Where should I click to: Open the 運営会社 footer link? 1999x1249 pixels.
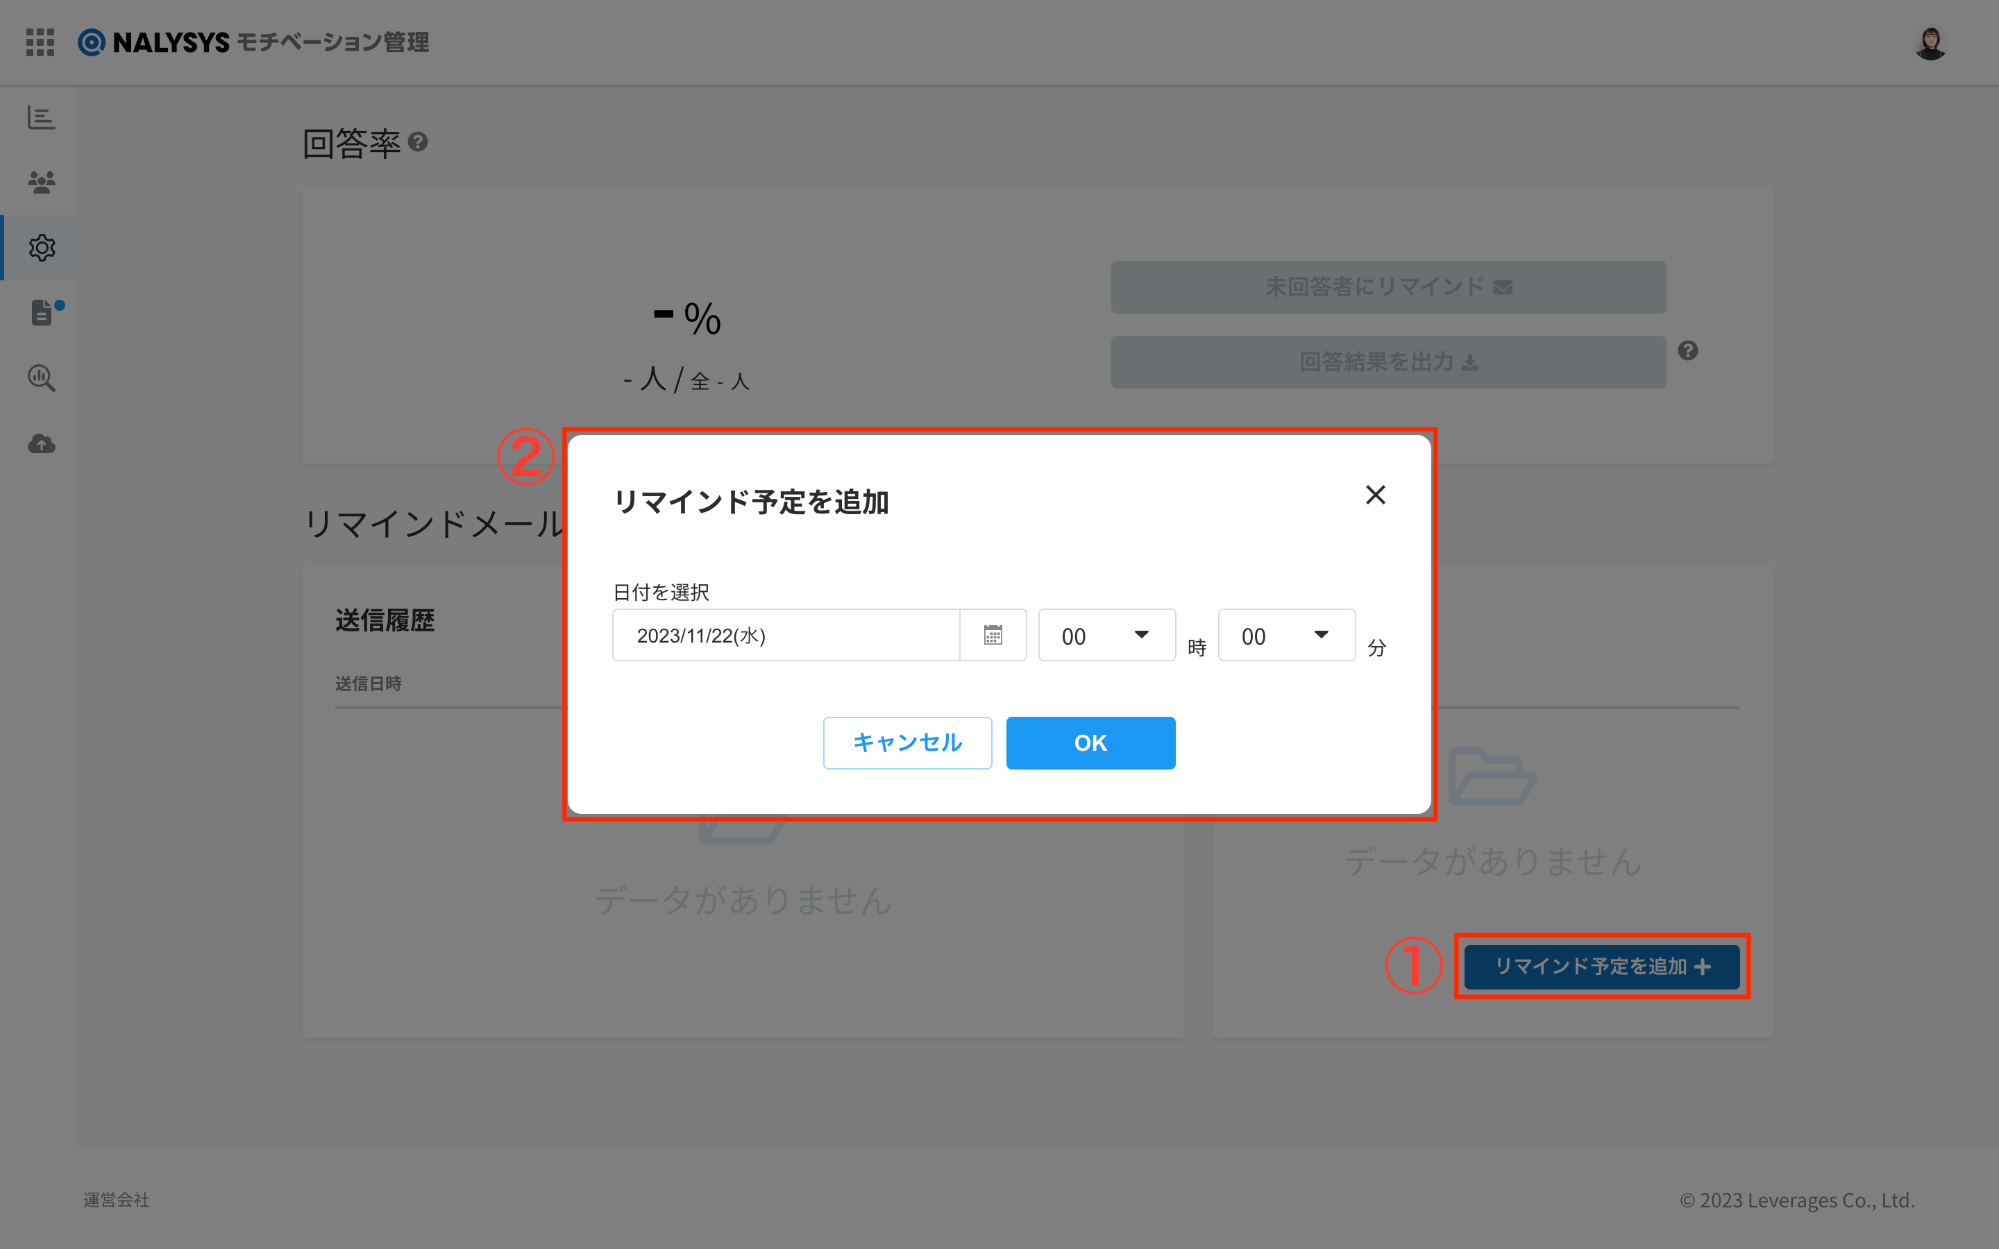[x=117, y=1200]
